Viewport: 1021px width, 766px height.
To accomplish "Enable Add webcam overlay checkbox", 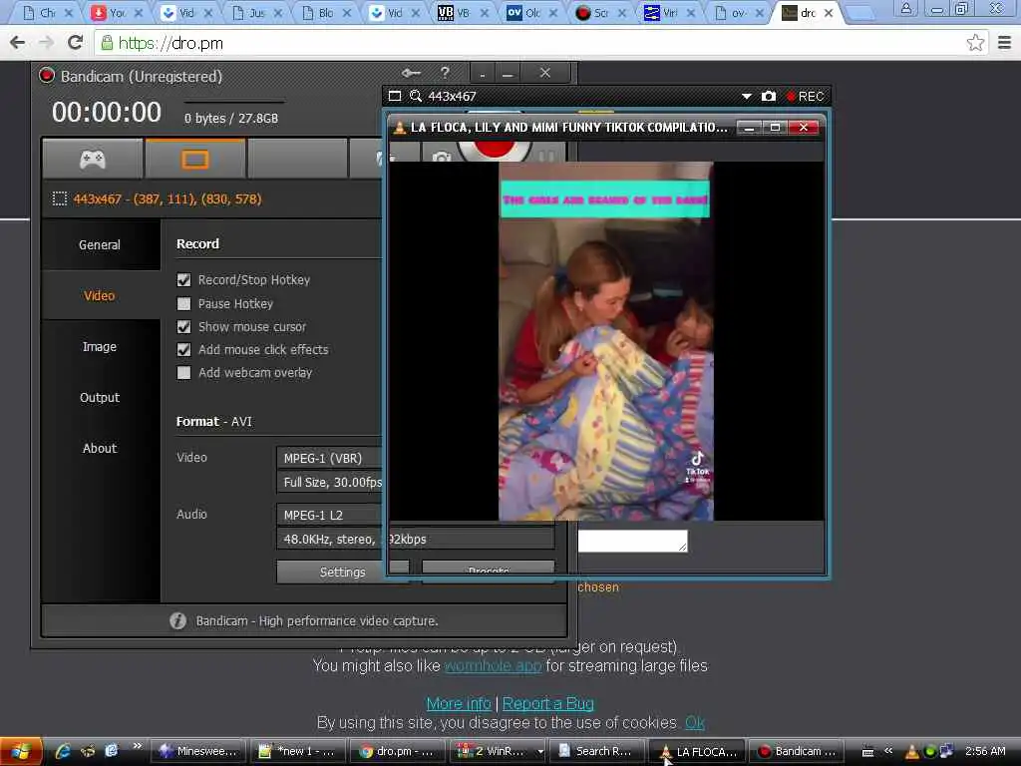I will pyautogui.click(x=184, y=373).
